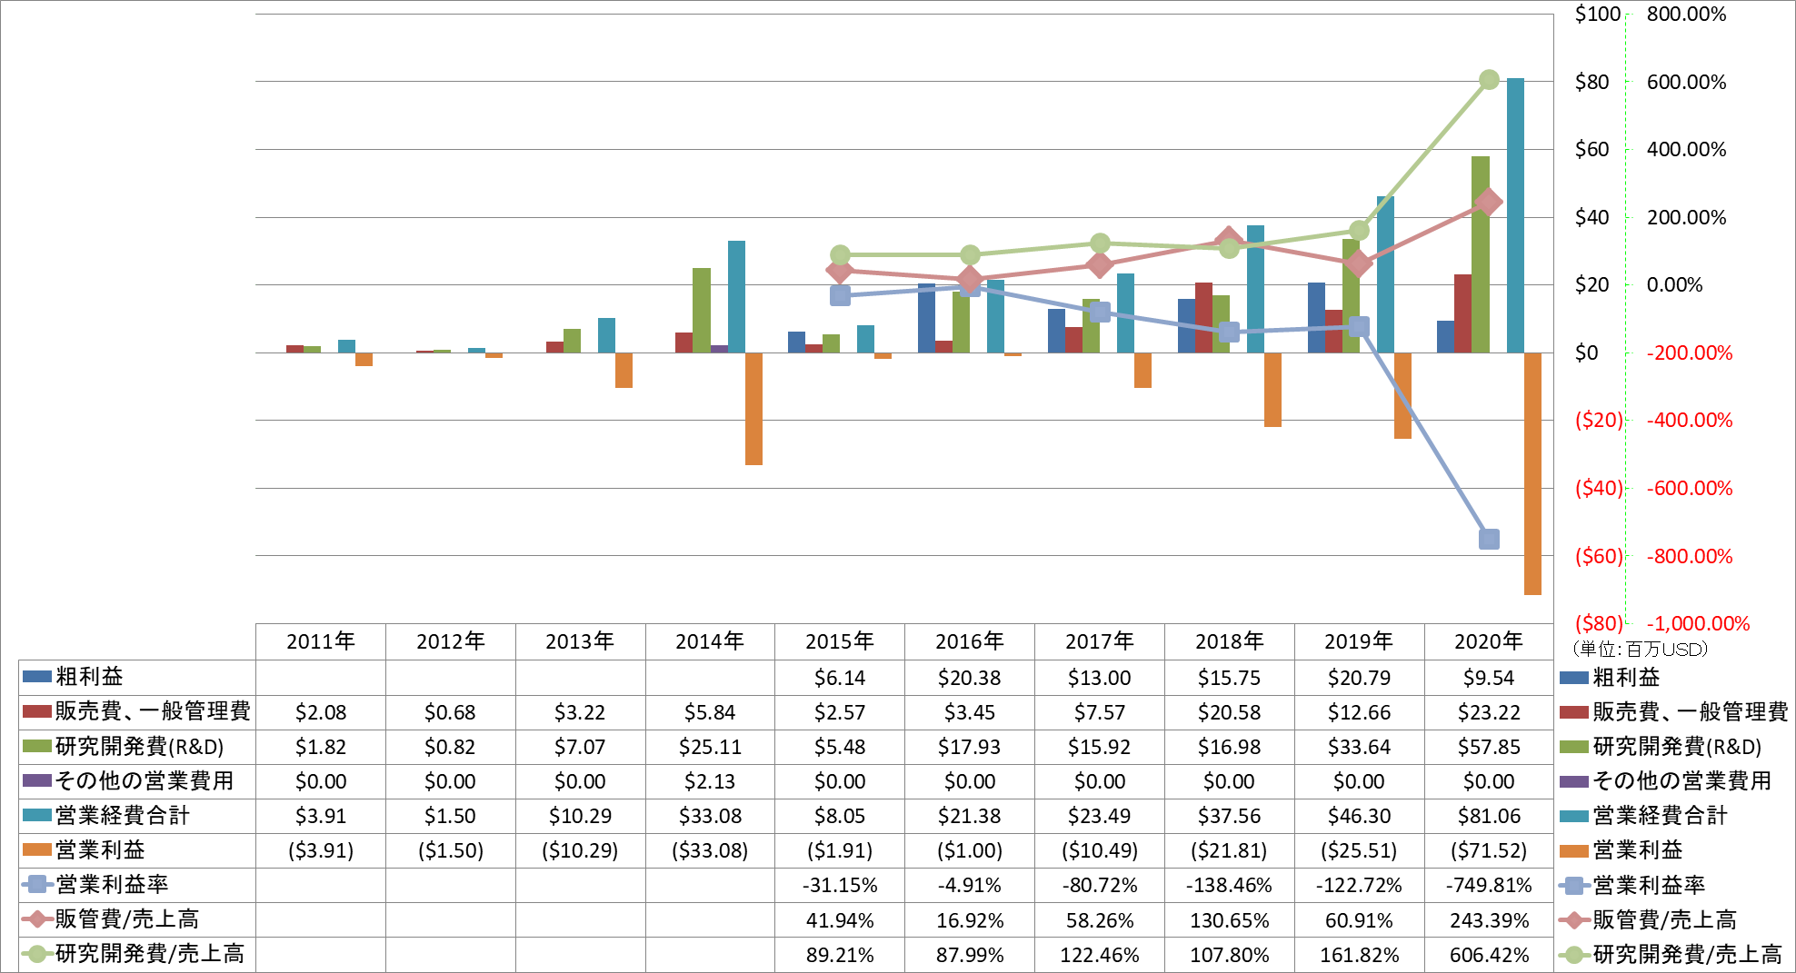Select the -138.46% cell
This screenshot has height=973, width=1796.
[x=1230, y=885]
